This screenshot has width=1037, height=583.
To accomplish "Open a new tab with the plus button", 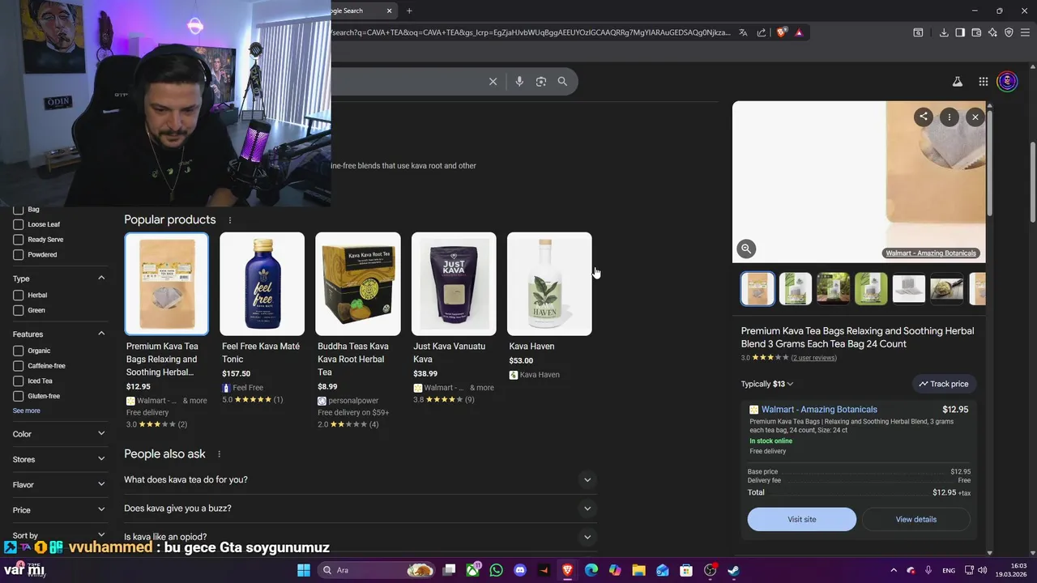I will 409,11.
